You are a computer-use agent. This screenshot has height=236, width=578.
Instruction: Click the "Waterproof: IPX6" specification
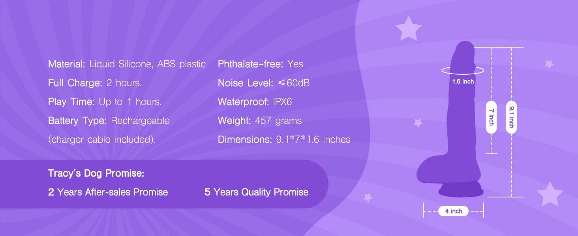pyautogui.click(x=255, y=102)
